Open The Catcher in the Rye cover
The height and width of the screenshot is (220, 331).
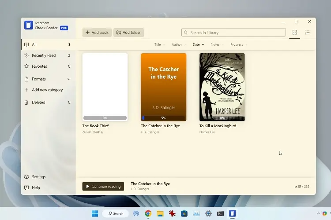[x=164, y=87]
